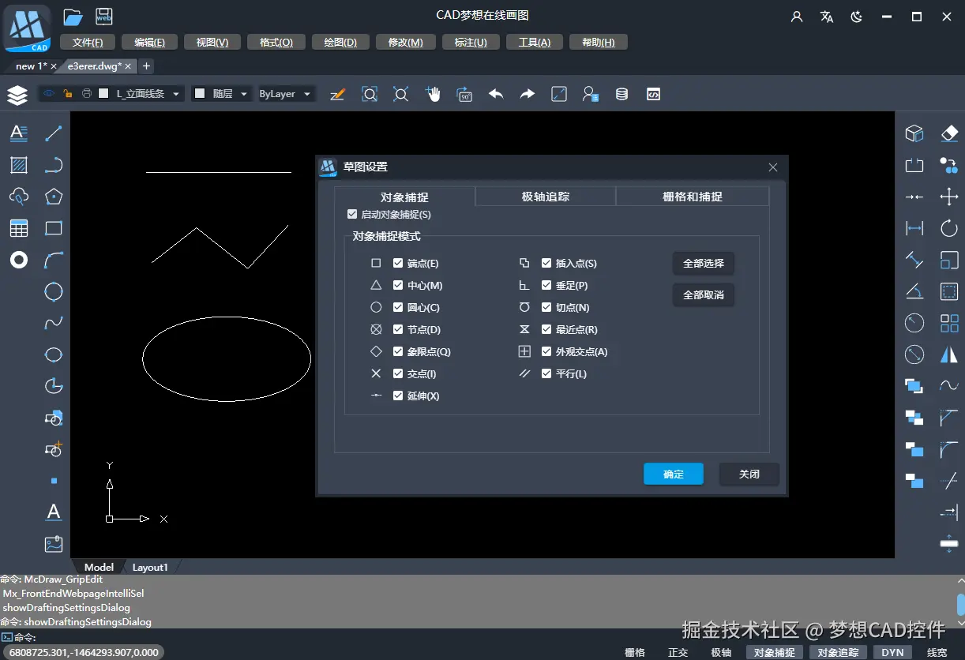Disable the 启动对象捕捉 checkbox
The height and width of the screenshot is (660, 965).
point(351,214)
